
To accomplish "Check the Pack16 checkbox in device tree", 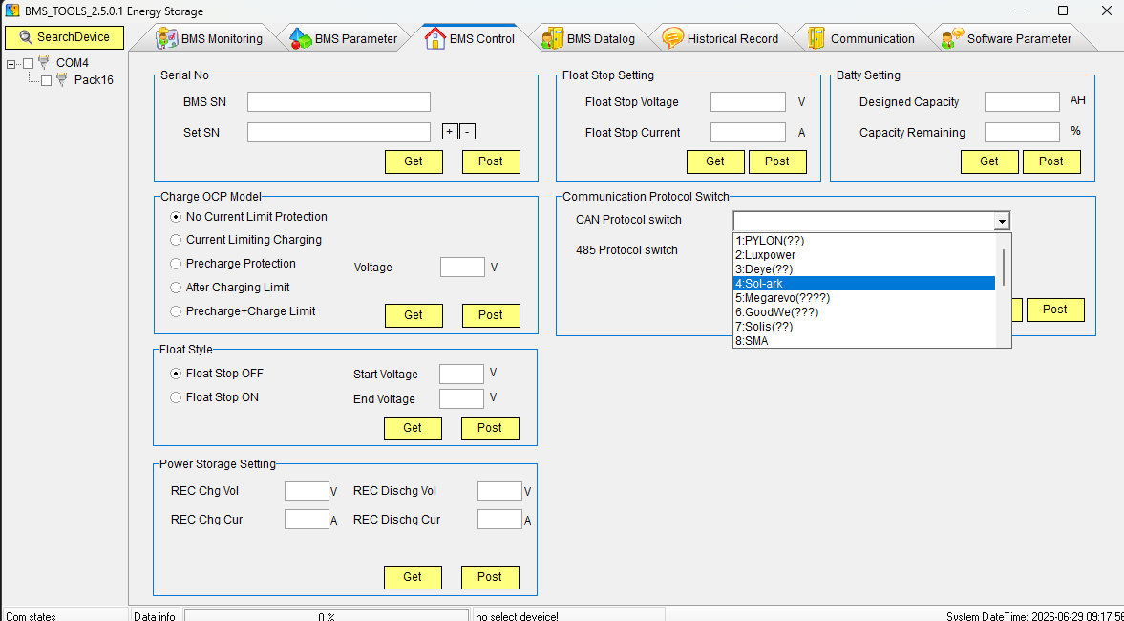I will pos(46,80).
